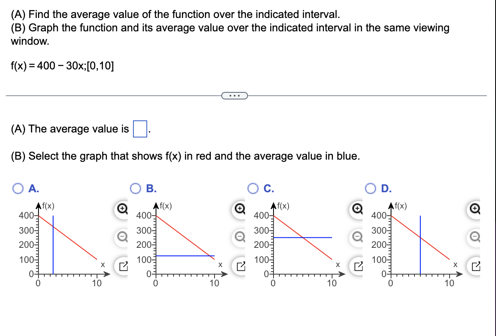This screenshot has width=496, height=336.
Task: Open graph B in popup window
Action: (240, 267)
